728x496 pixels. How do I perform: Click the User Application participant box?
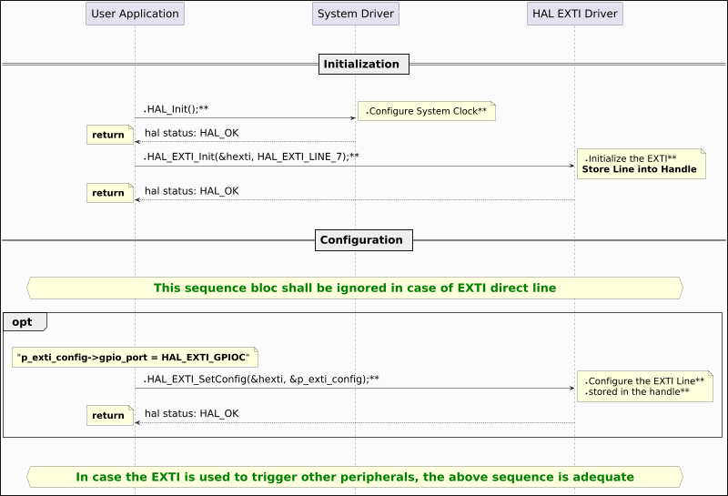(135, 14)
